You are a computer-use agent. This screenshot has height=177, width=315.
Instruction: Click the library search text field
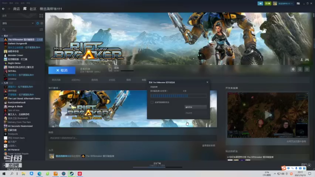[x=22, y=29]
